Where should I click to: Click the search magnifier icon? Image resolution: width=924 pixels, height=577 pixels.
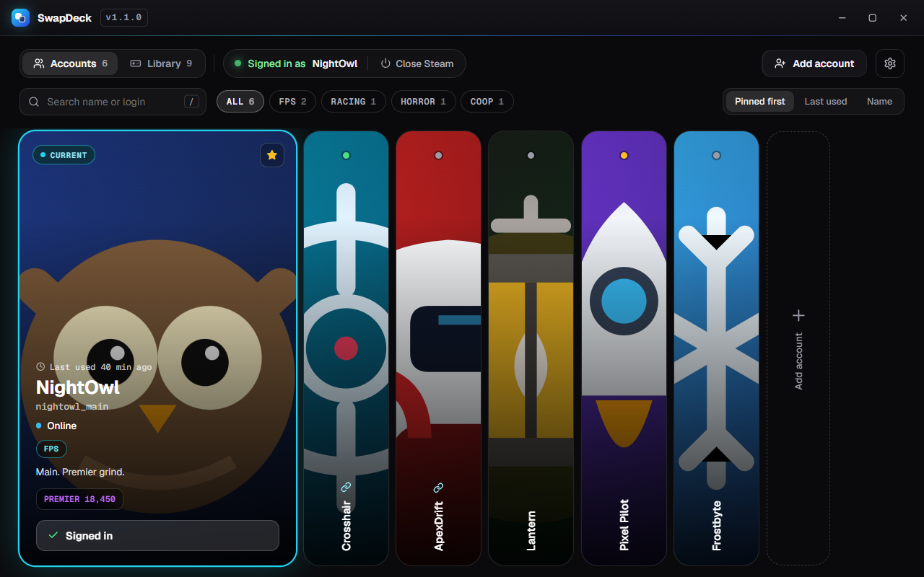pyautogui.click(x=34, y=102)
